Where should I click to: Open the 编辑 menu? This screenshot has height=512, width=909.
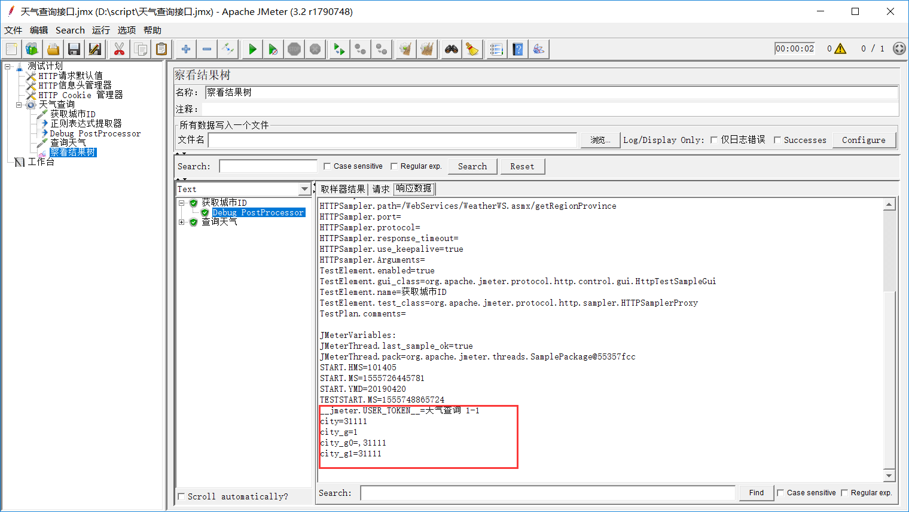(39, 30)
